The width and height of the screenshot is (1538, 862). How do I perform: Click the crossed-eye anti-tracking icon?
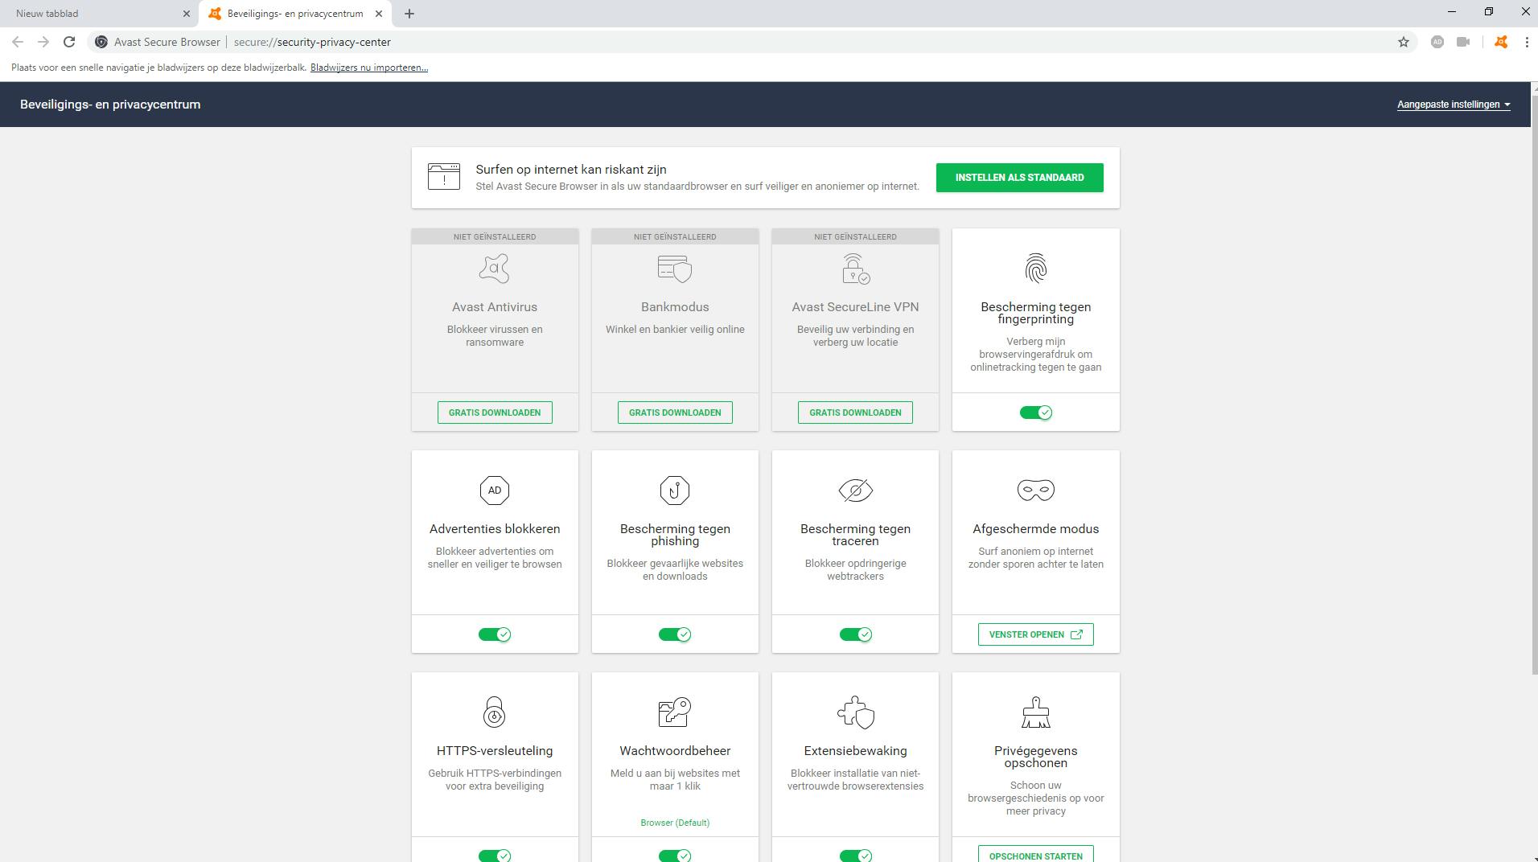click(x=855, y=491)
